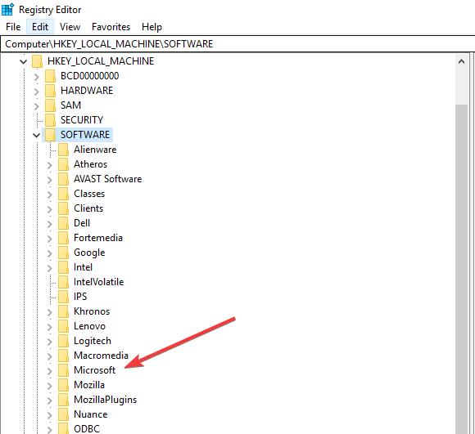Image resolution: width=475 pixels, height=434 pixels.
Task: Select the SECURITY key label
Action: point(82,120)
